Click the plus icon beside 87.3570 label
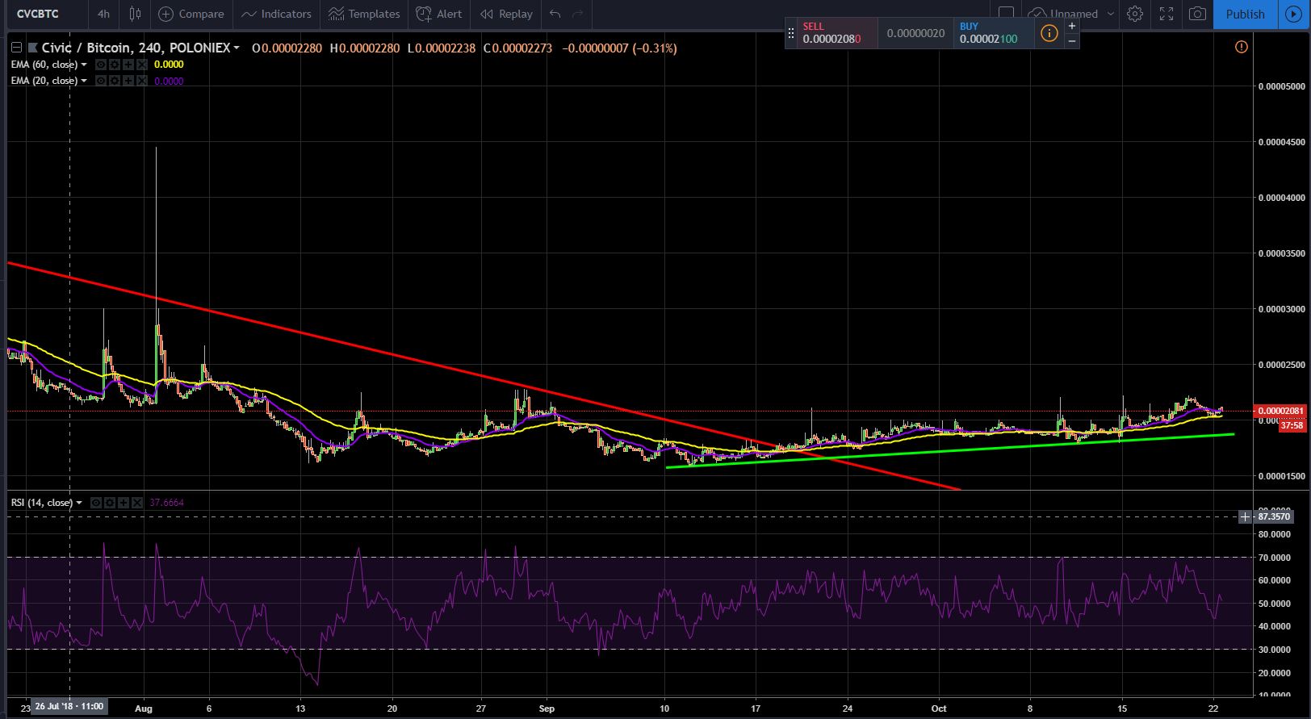Viewport: 1311px width, 719px height. (1246, 516)
